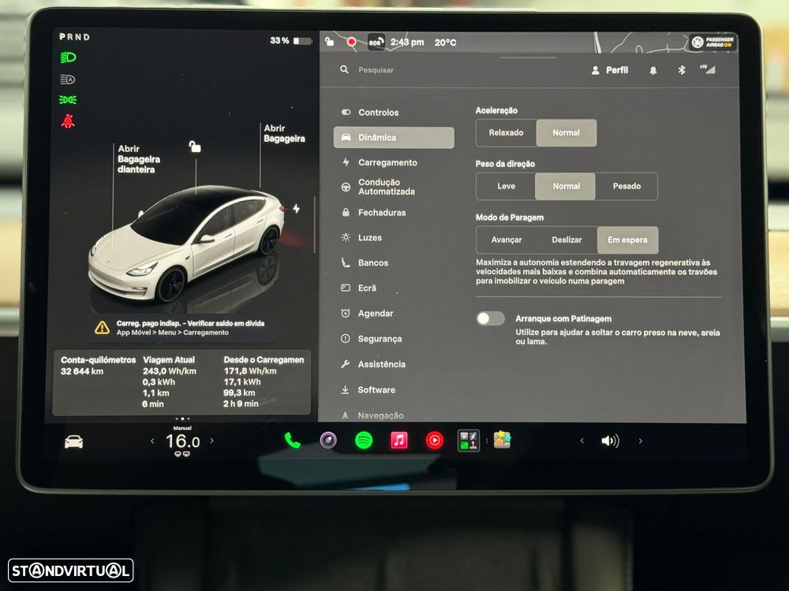789x591 pixels.
Task: Tap Abrir Bagageira dianteira frunk button
Action: (138, 159)
